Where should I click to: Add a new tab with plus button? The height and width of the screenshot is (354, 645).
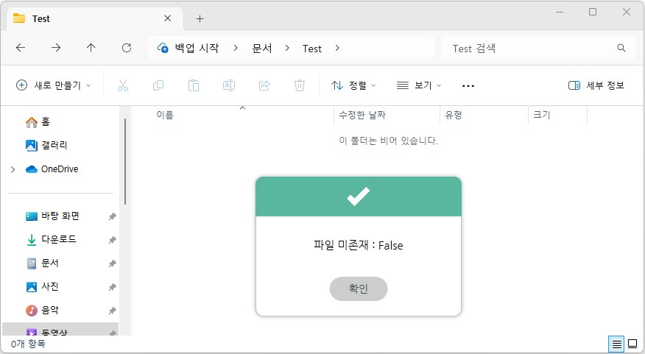[200, 18]
